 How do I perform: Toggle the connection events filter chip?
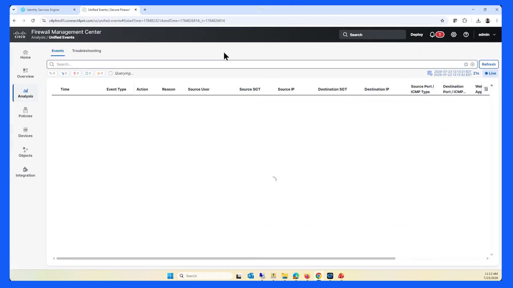point(52,73)
